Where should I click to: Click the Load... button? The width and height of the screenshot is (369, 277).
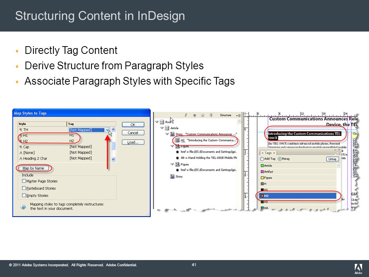tap(133, 142)
